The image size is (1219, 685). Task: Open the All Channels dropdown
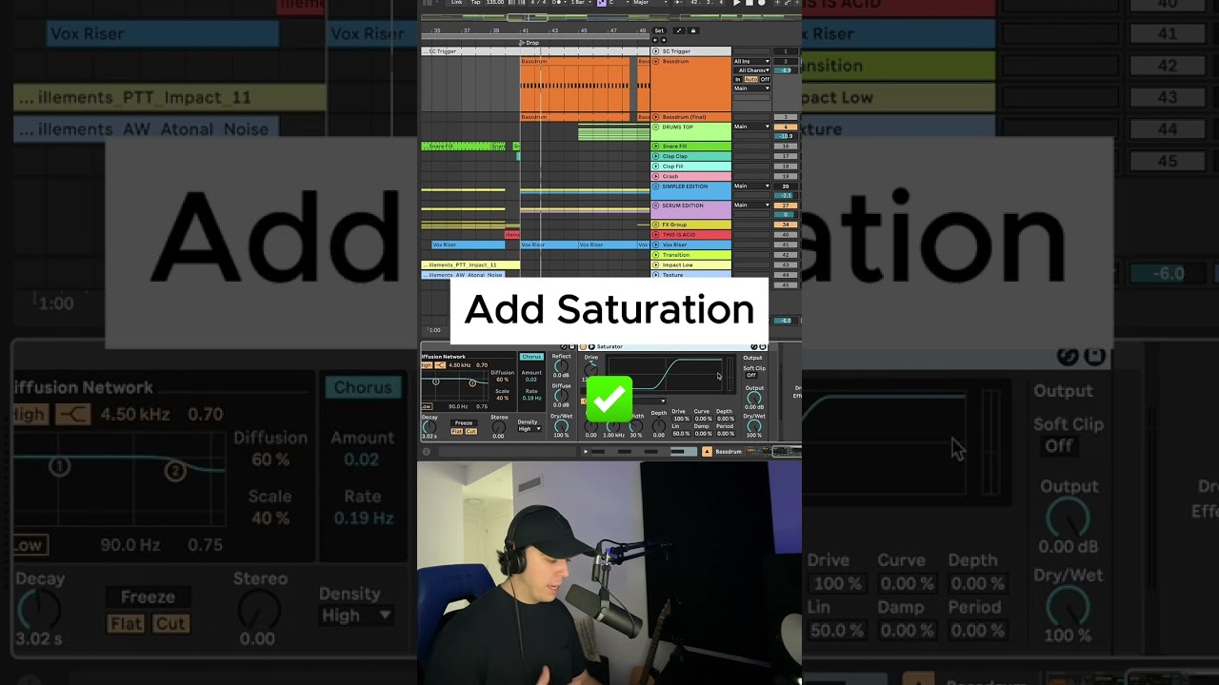coord(751,70)
